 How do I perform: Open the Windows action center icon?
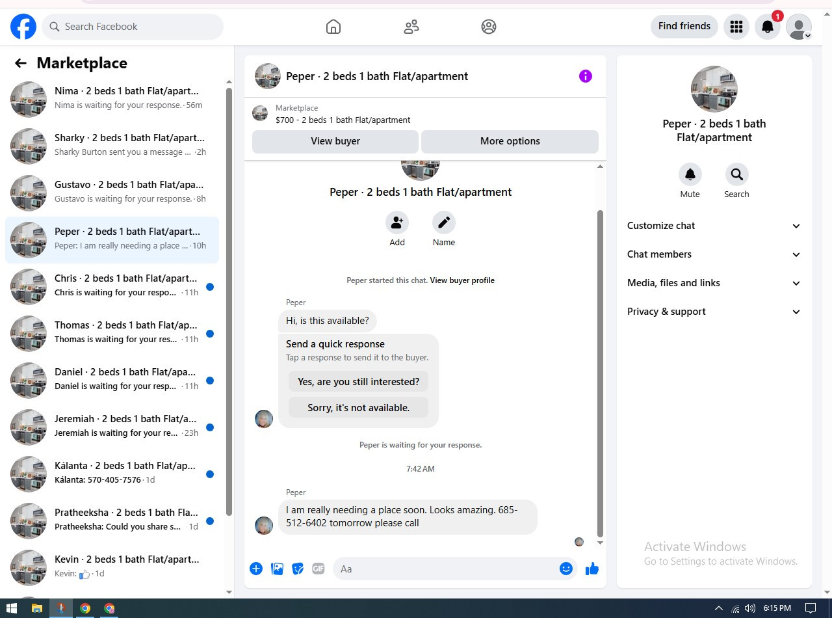(x=811, y=608)
